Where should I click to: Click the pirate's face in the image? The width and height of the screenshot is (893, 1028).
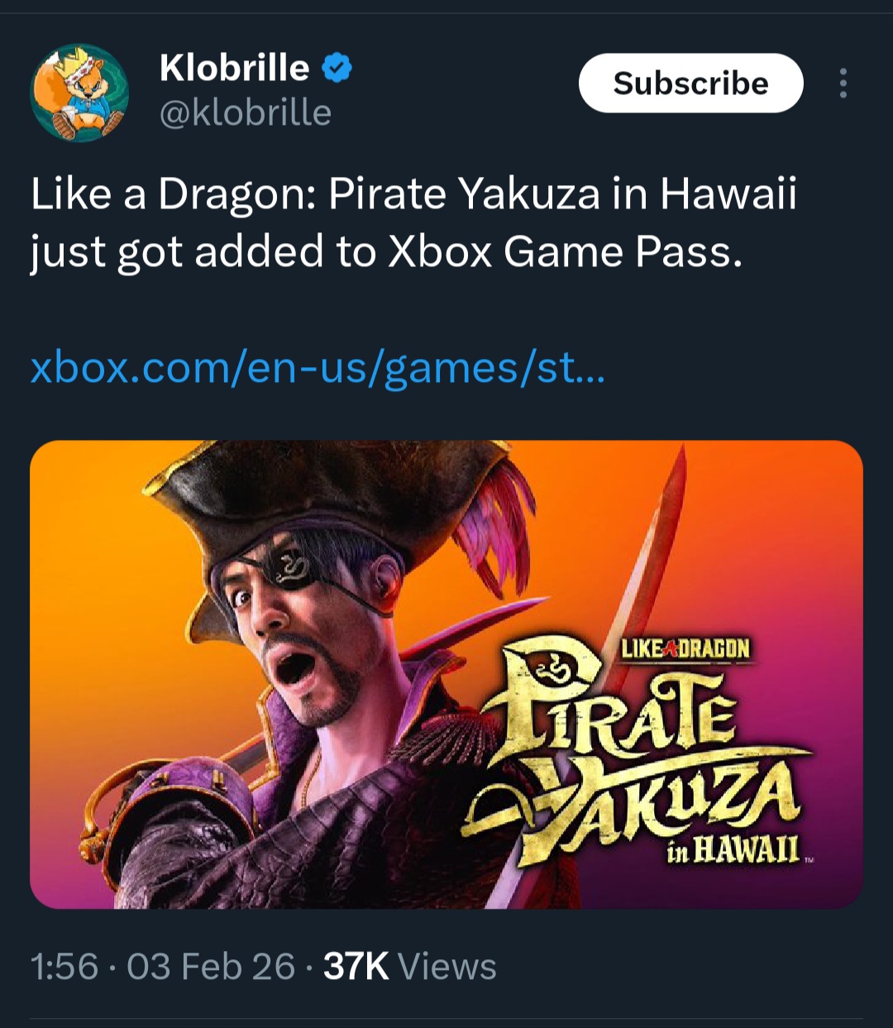[306, 629]
